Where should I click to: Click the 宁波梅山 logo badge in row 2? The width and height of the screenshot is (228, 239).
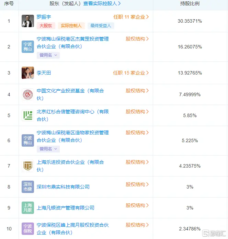[28, 47]
